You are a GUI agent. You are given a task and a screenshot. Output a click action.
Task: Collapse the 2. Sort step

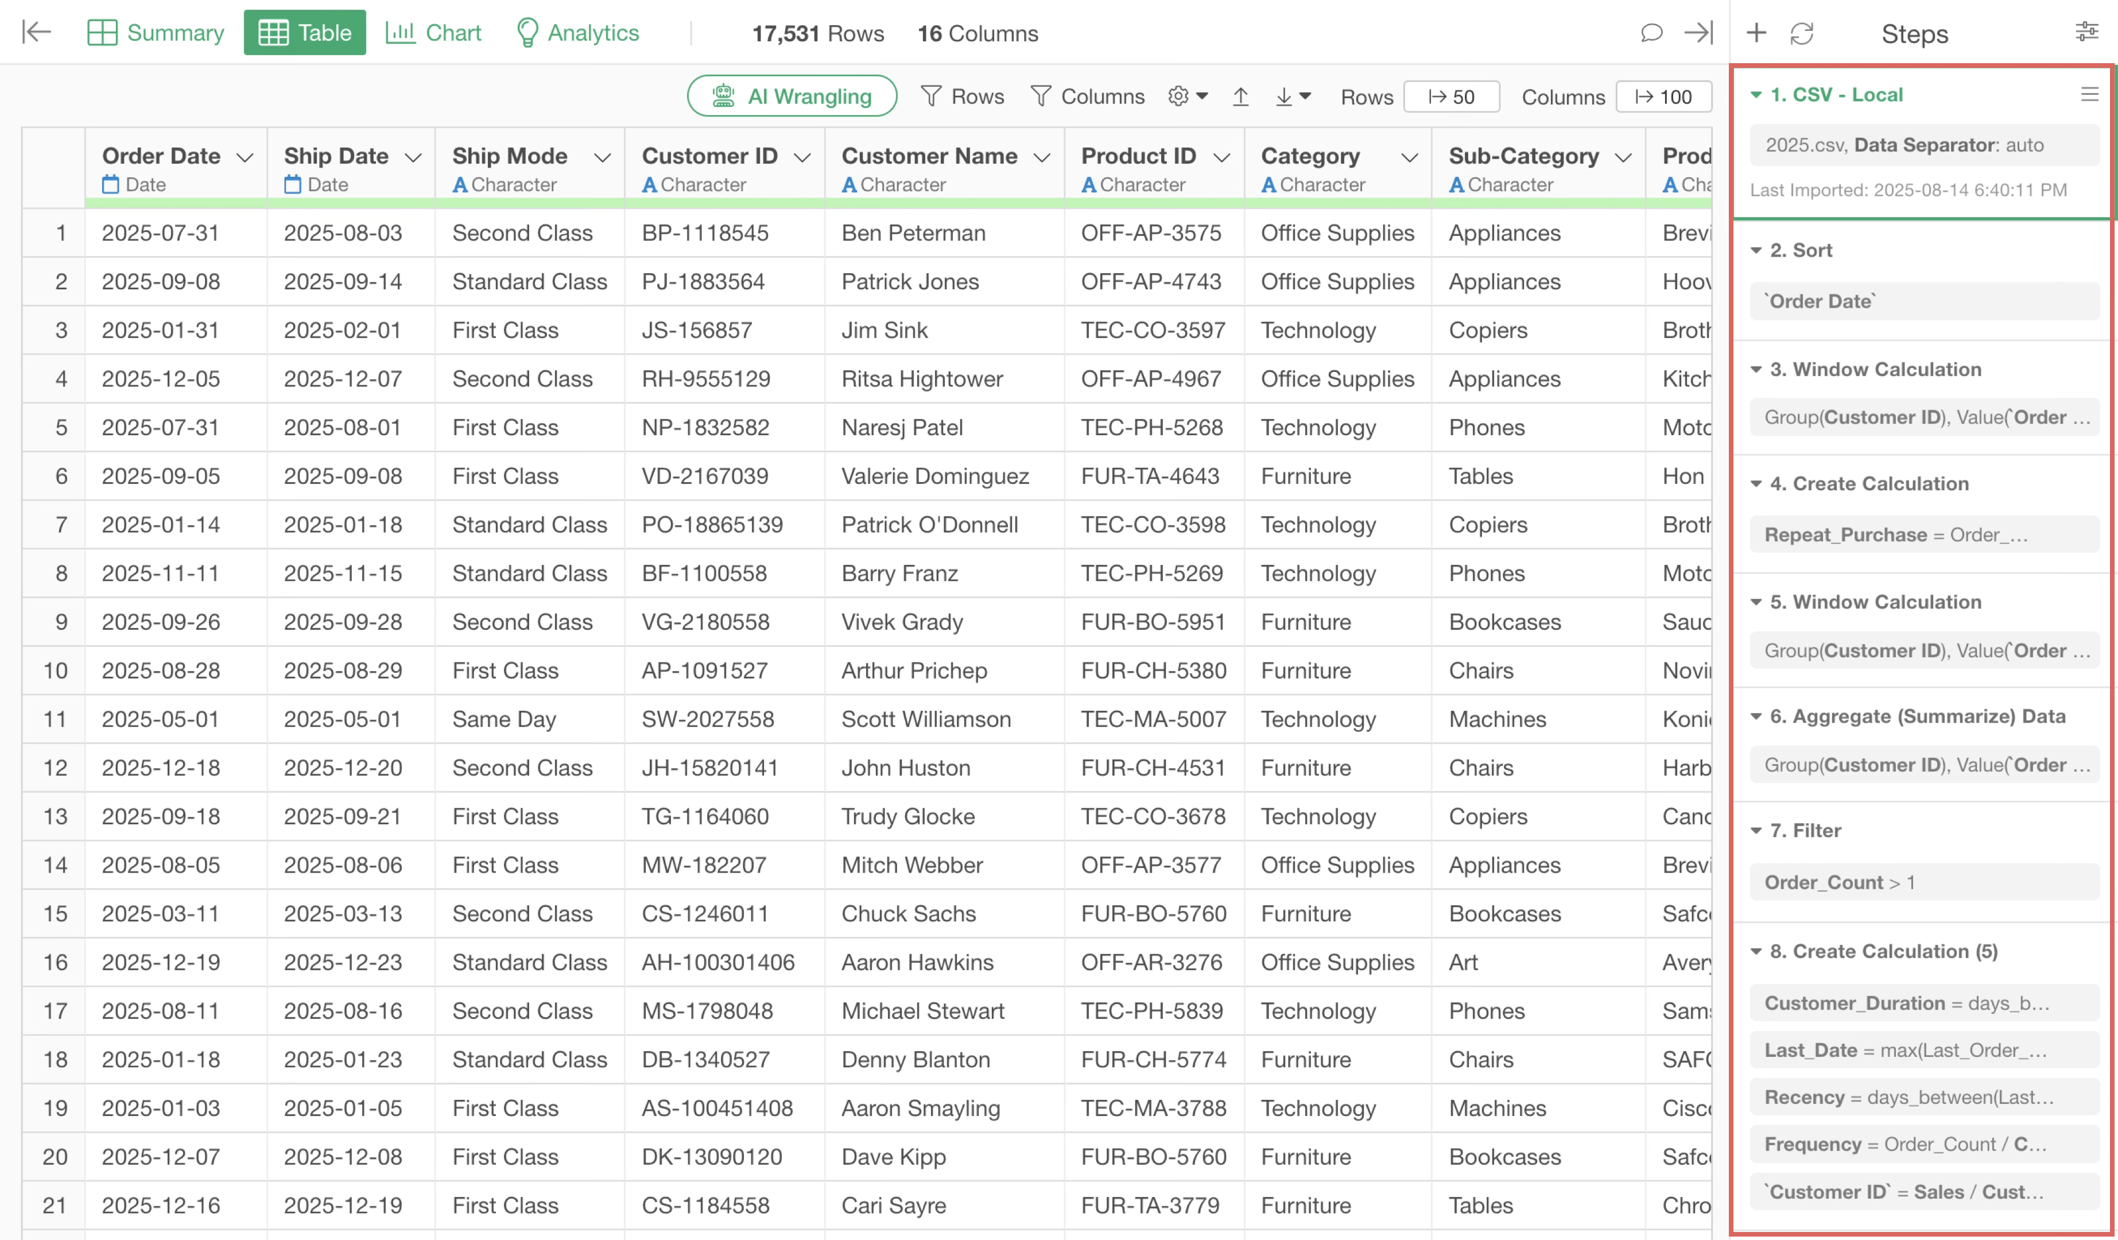[1756, 250]
